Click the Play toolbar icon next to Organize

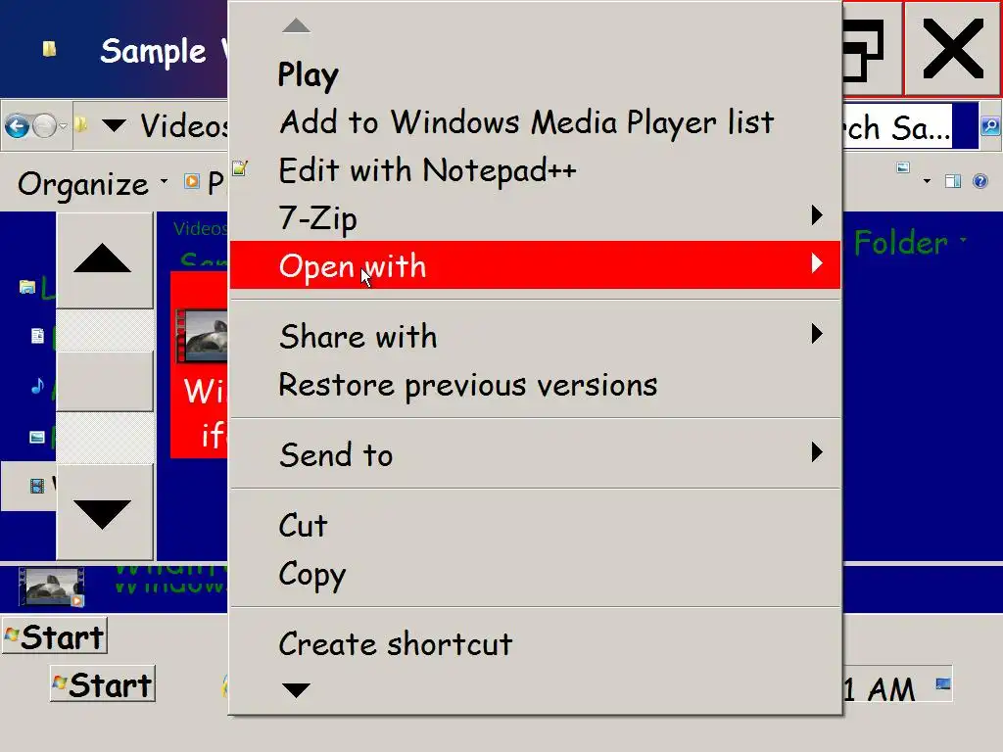coord(191,182)
